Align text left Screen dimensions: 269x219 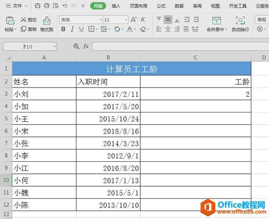coord(159,29)
